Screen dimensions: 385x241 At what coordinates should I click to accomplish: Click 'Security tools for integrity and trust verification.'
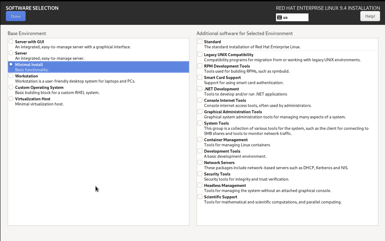tap(246, 179)
